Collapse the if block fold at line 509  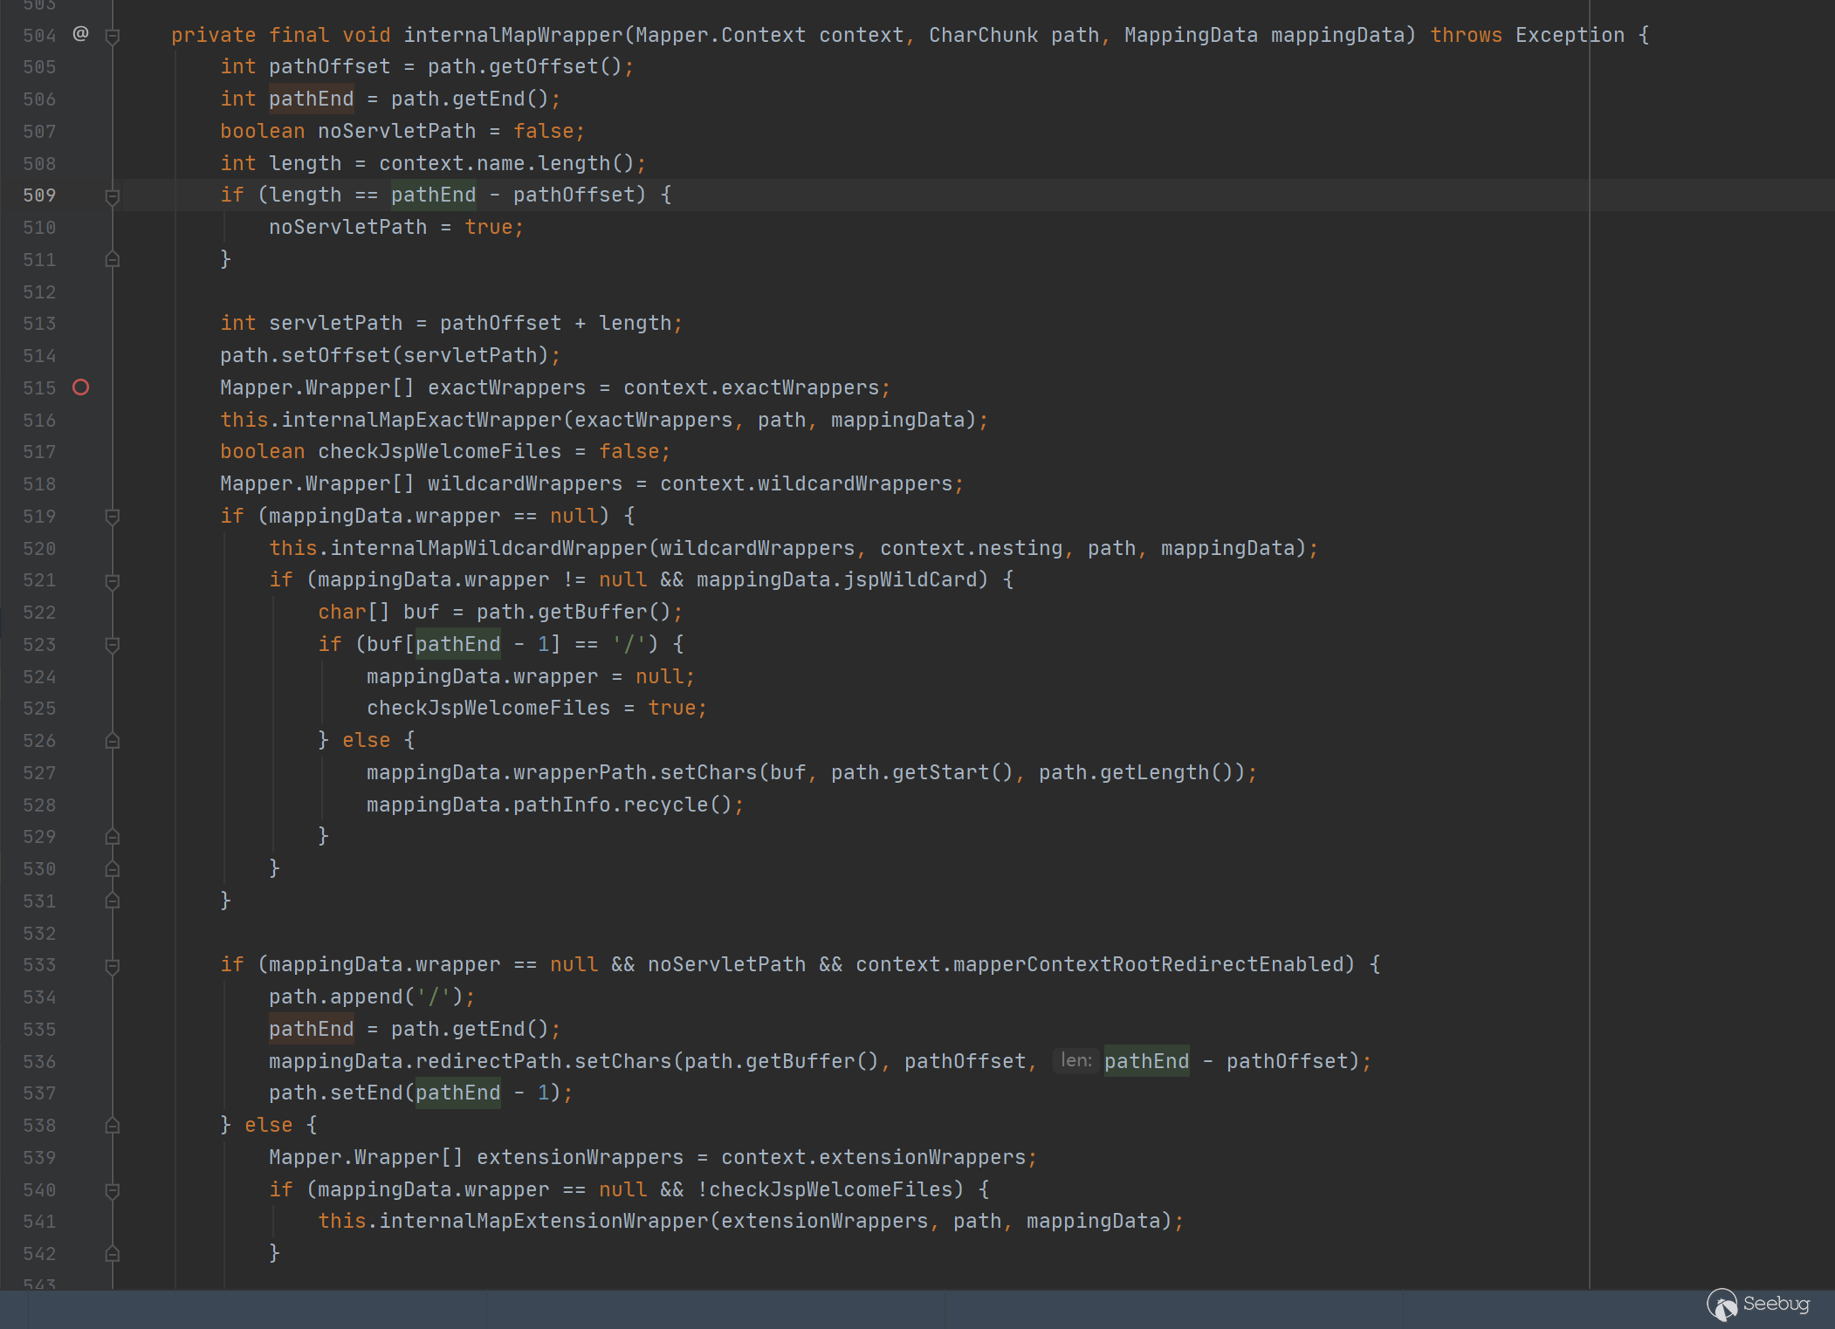(x=112, y=196)
